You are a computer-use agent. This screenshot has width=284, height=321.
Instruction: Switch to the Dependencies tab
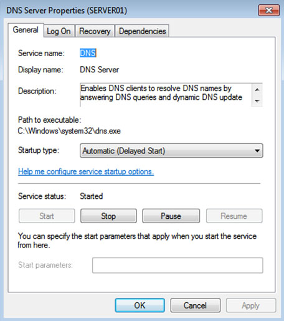point(142,31)
